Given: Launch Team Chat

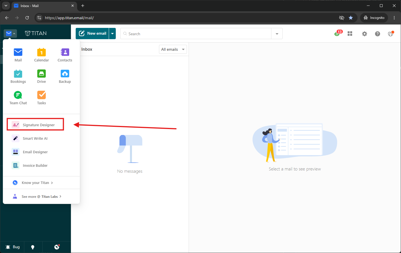Looking at the screenshot, I should tap(18, 98).
